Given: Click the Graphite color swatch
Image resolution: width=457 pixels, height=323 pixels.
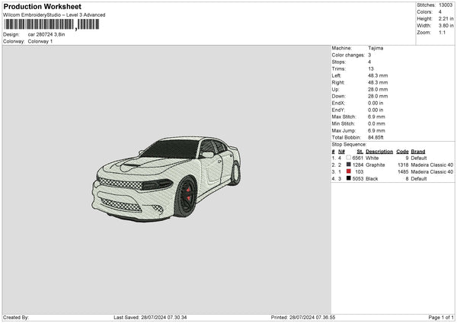Looking at the screenshot, I should (x=349, y=165).
